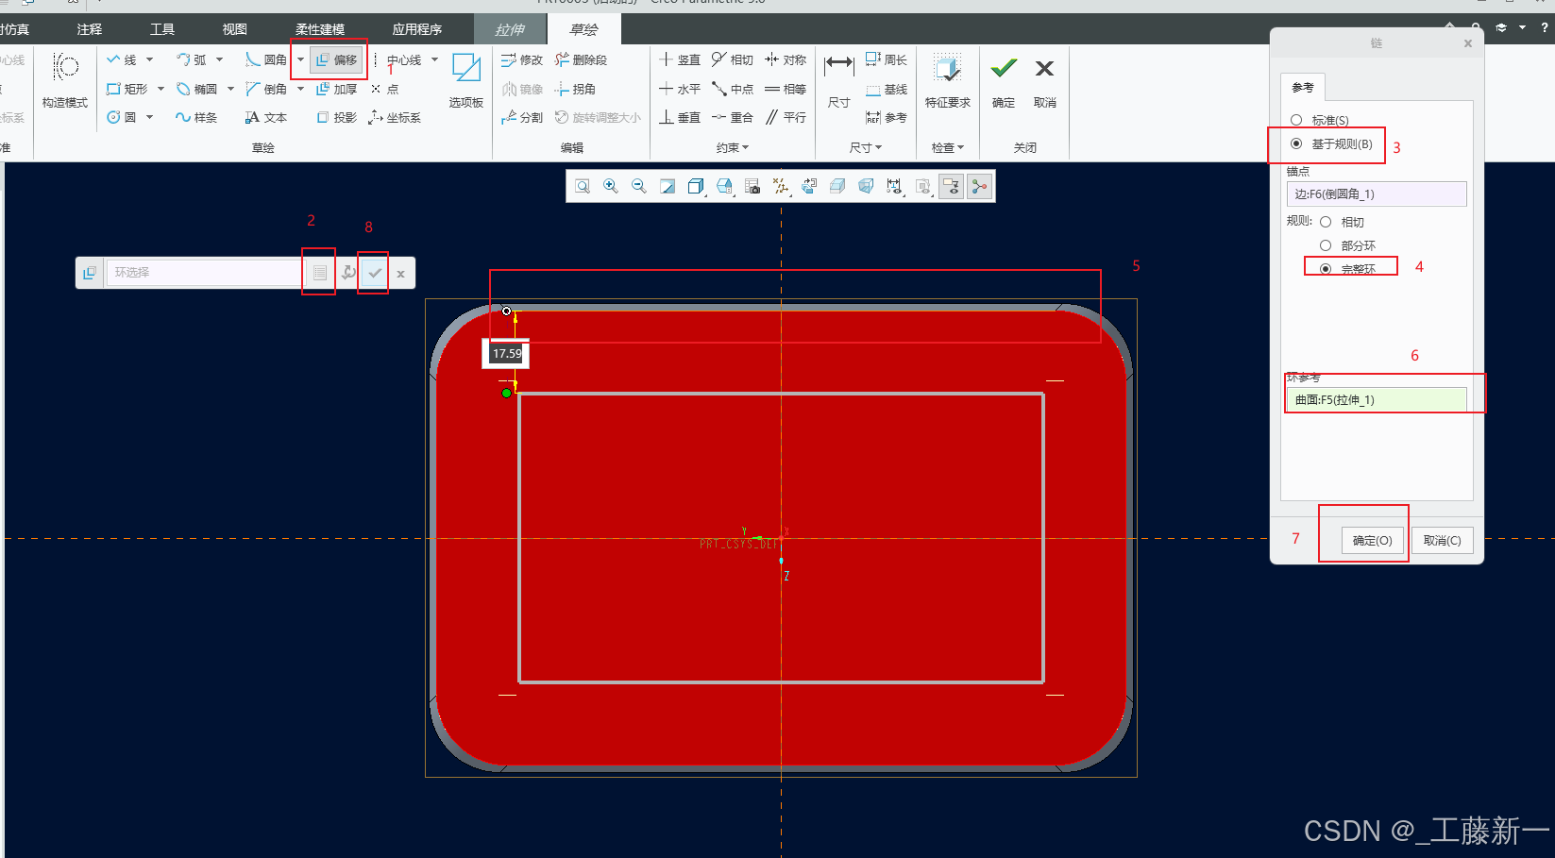Screen dimensions: 1555x858
Task: Switch to the 注释 ribbon tab
Action: 90,29
